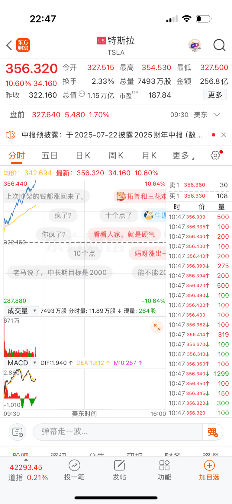Close the 中报预披露 notice

tap(224, 135)
